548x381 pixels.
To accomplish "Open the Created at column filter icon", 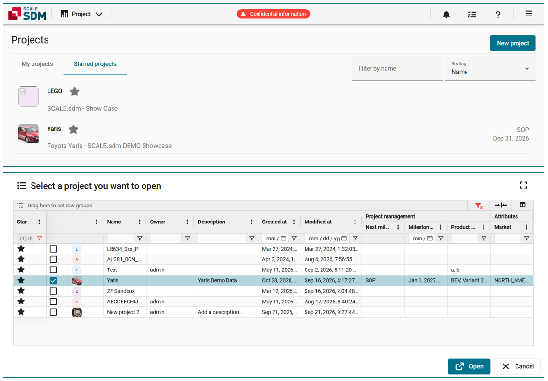I will tap(294, 238).
